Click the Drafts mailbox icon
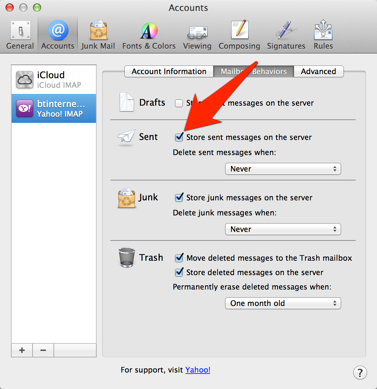This screenshot has height=389, width=377. (x=127, y=102)
